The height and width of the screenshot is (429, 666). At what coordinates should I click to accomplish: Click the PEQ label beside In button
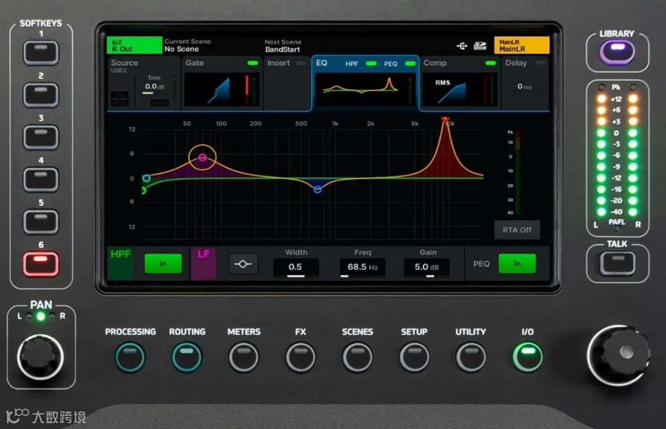[x=481, y=264]
